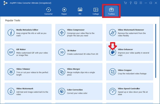Open the Converter tab

click(x=49, y=11)
